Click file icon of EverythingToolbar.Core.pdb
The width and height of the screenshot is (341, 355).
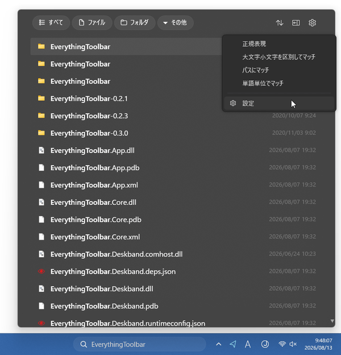41,220
